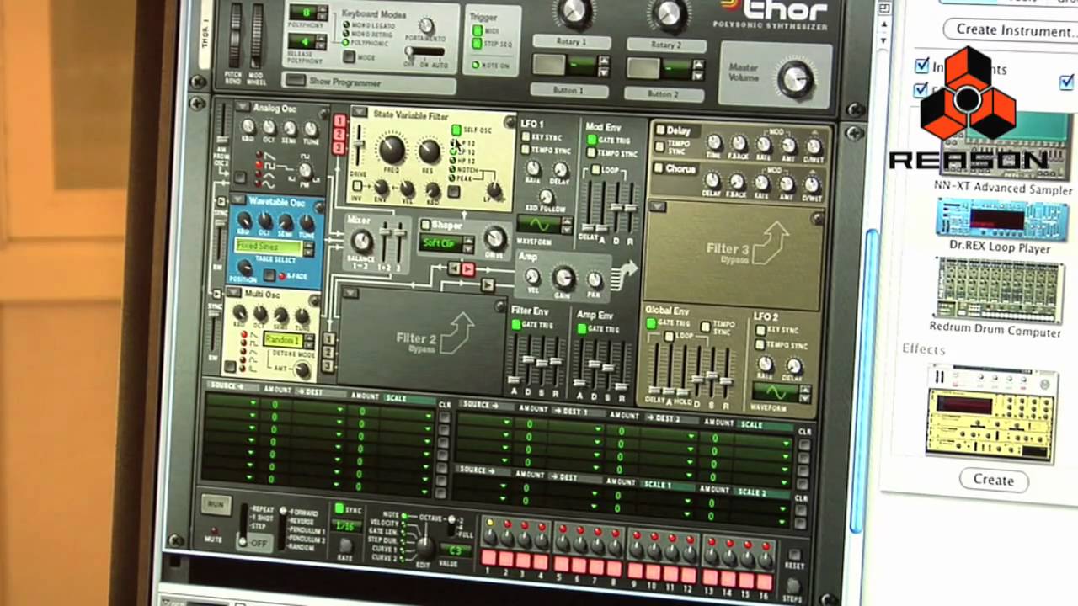Click the sequencer Reset button
Viewport: 1078px width, 606px height.
tap(792, 556)
